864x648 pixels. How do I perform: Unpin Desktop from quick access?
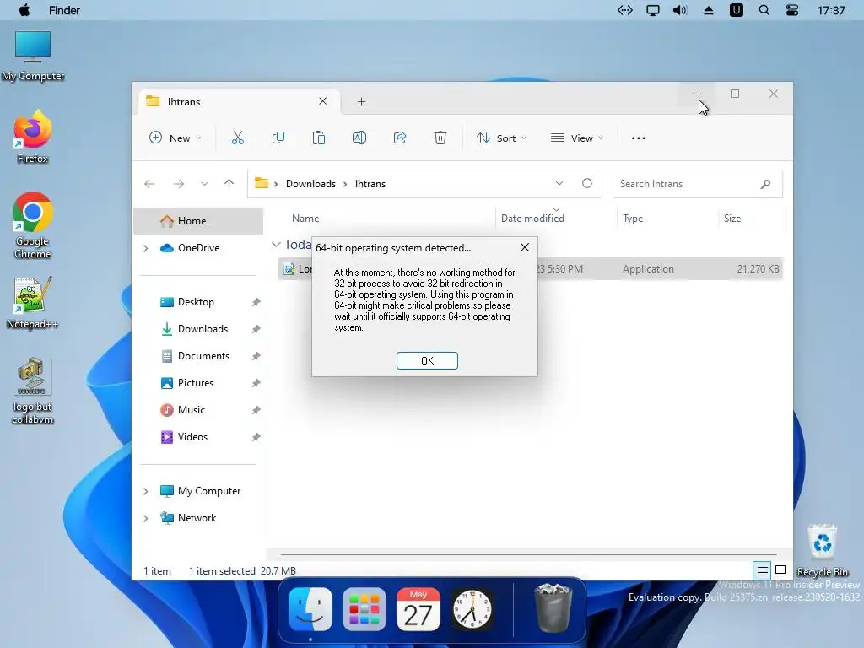[256, 303]
